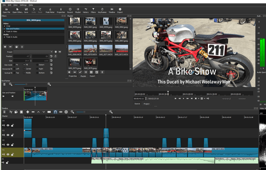Click Open Other toolbar button

(x=17, y=11)
